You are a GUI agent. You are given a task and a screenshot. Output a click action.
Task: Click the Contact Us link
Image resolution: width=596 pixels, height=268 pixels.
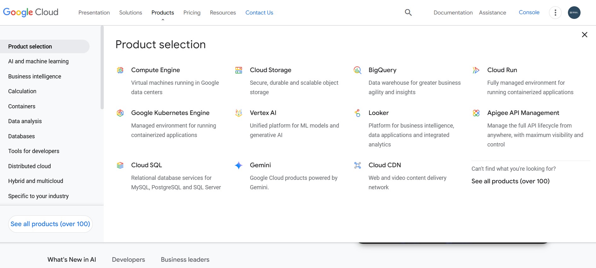[259, 13]
